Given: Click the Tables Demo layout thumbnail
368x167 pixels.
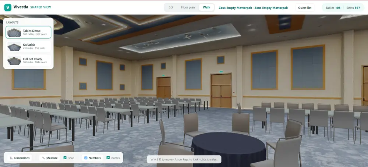Looking at the screenshot, I should click(x=14, y=32).
